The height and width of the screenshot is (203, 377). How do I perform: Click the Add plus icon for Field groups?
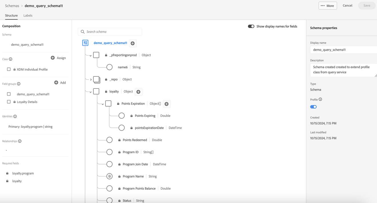point(56,82)
